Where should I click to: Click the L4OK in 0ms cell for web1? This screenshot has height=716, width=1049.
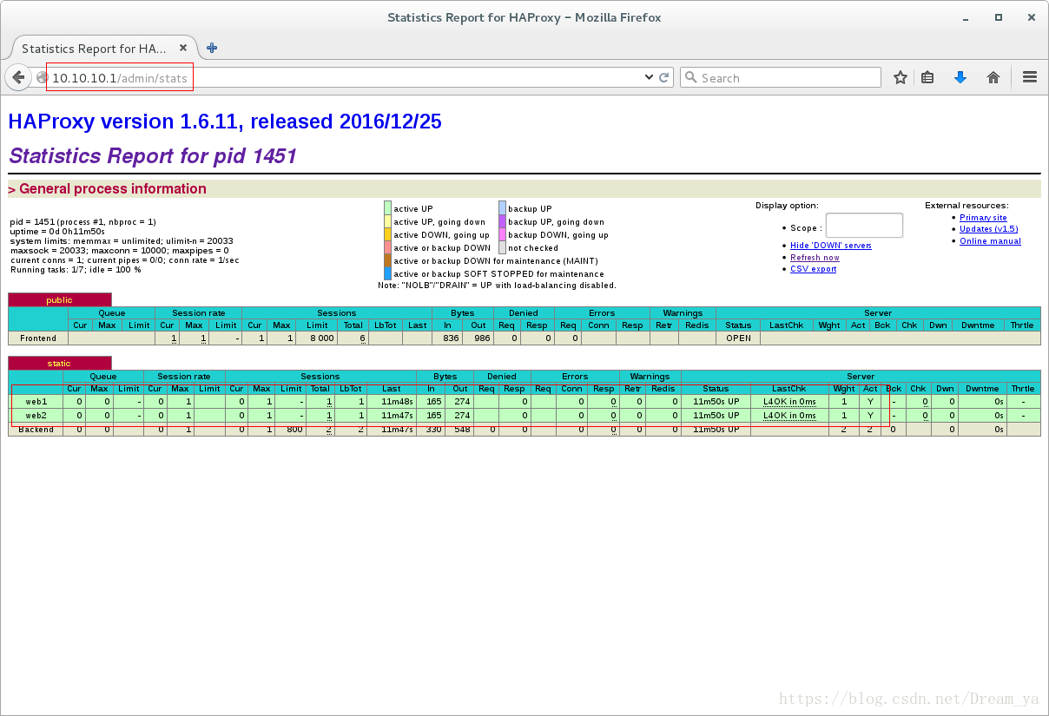[x=789, y=402]
